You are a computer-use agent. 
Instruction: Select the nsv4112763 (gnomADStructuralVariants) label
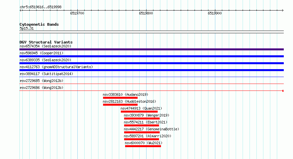pos(56,67)
